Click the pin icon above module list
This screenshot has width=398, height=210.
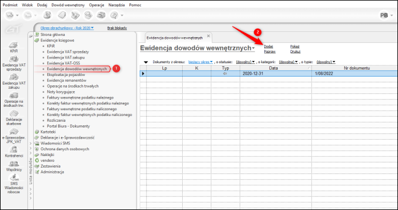click(x=31, y=36)
